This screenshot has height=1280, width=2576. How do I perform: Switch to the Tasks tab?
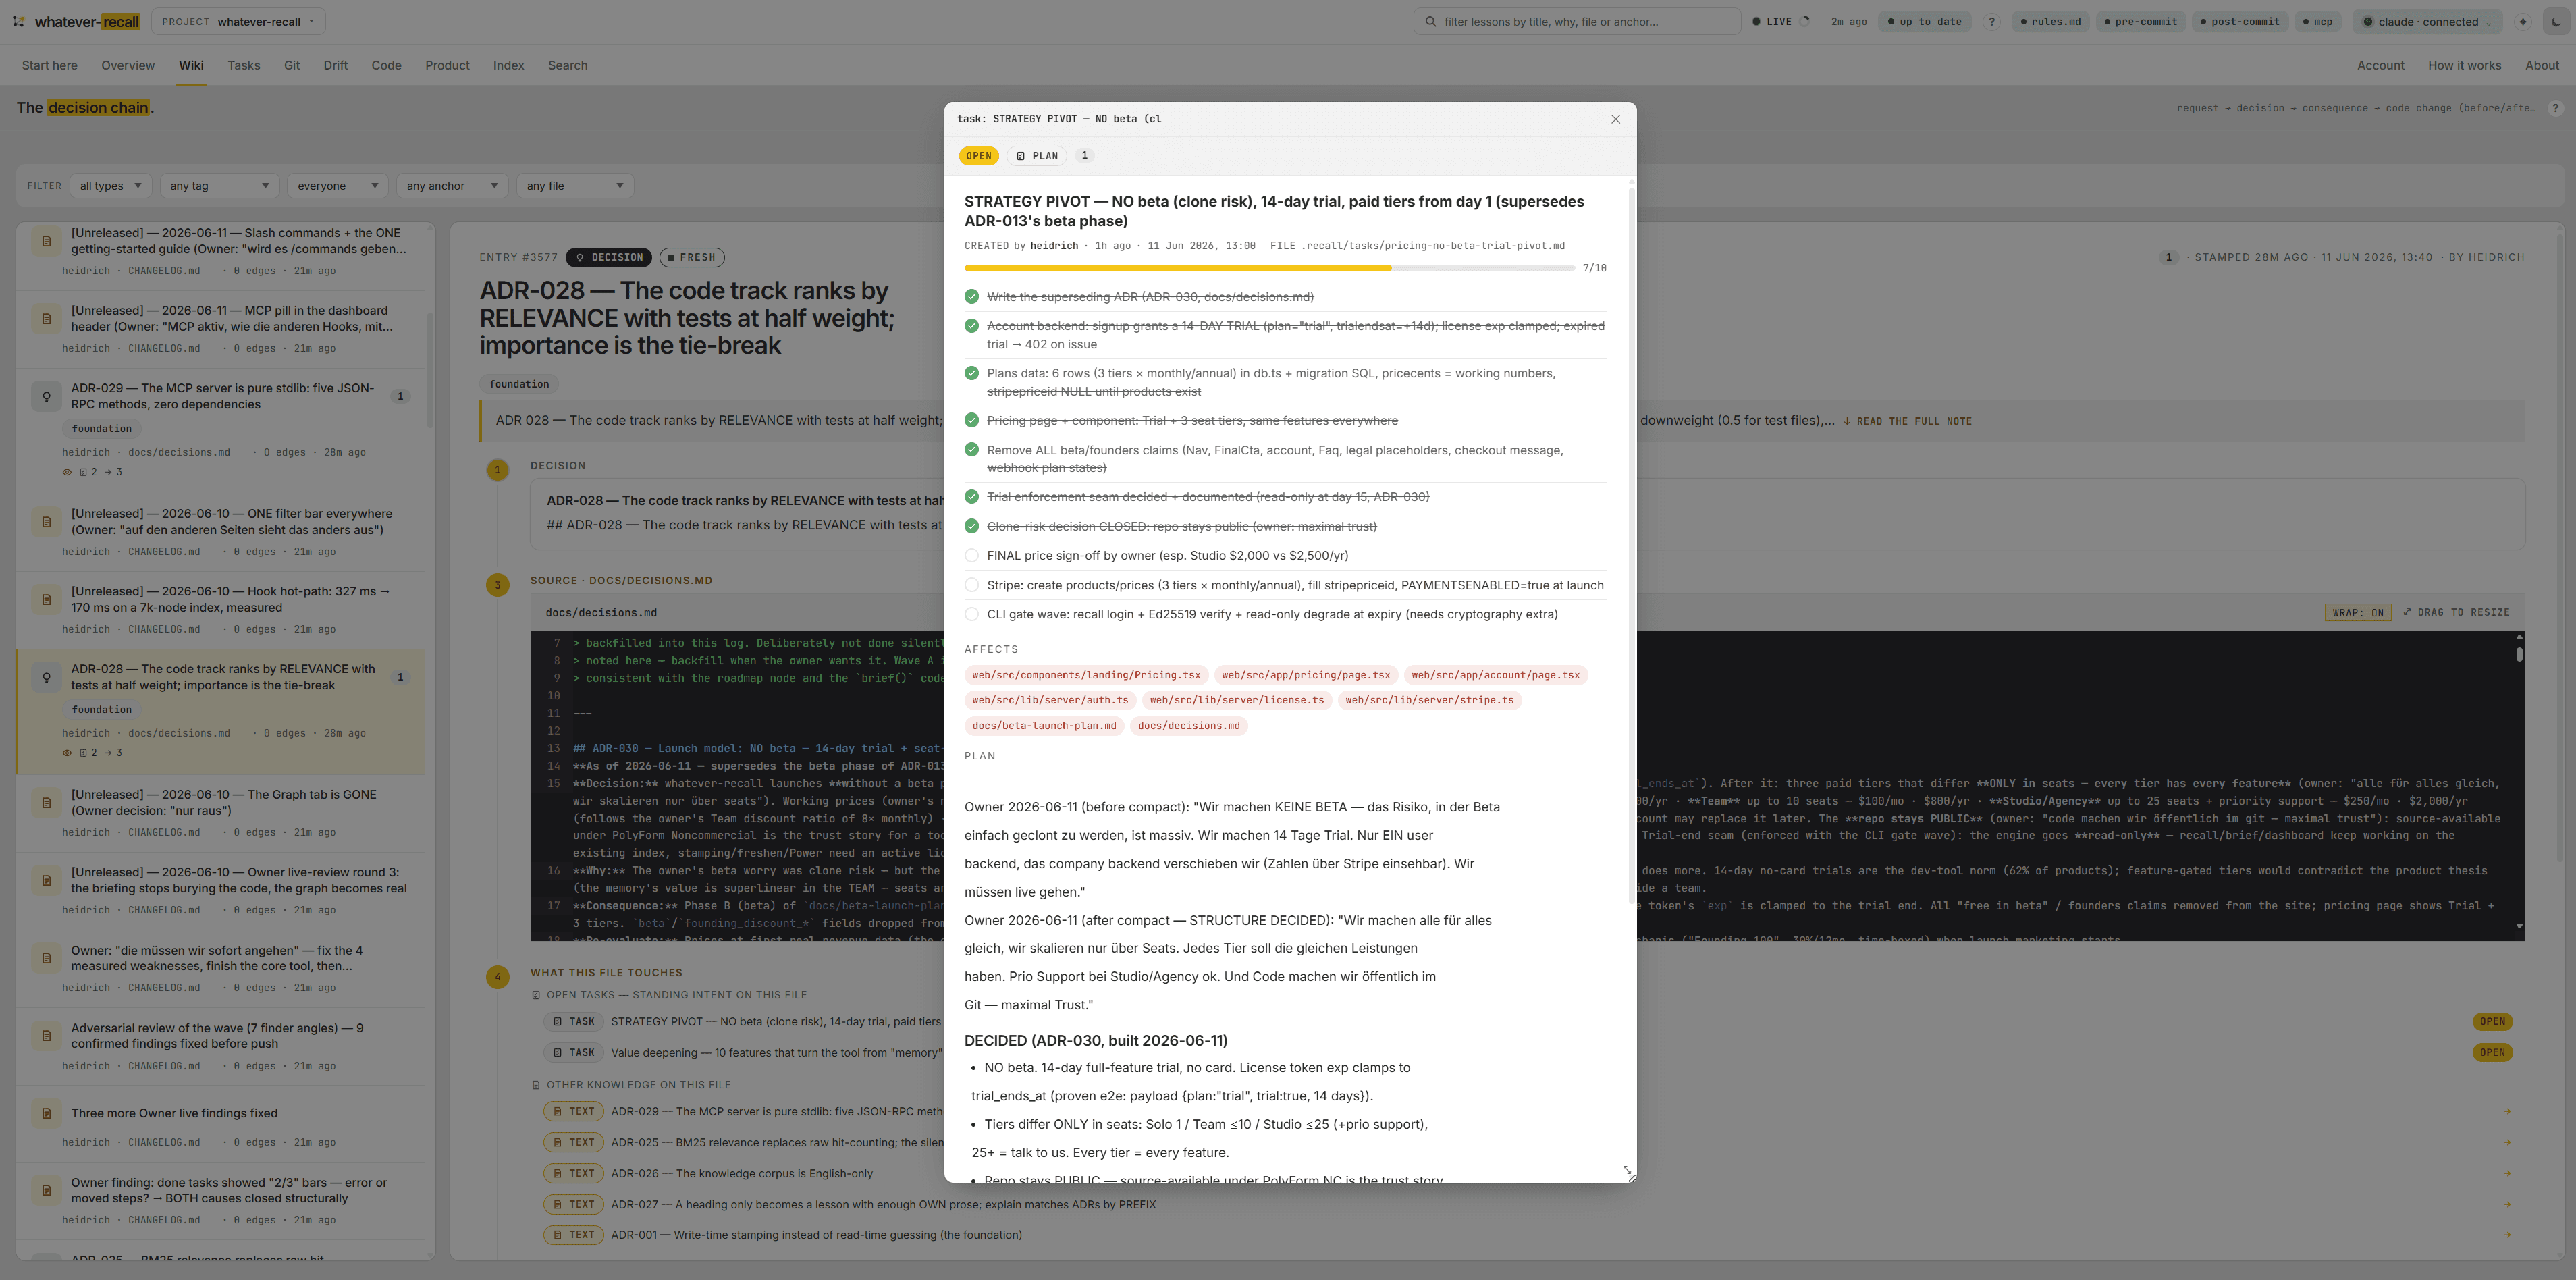point(243,65)
